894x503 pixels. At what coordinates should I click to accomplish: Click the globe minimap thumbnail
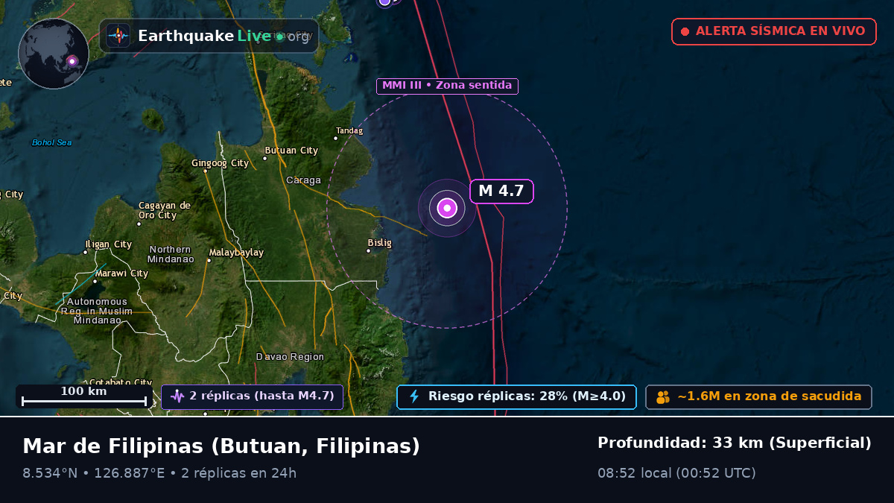(54, 54)
